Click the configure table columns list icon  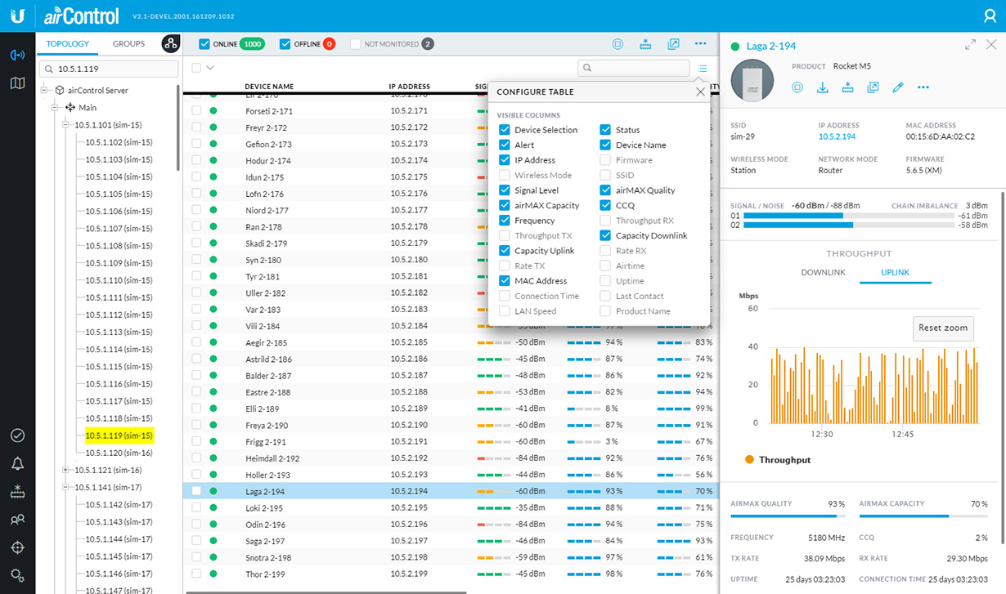pyautogui.click(x=703, y=69)
